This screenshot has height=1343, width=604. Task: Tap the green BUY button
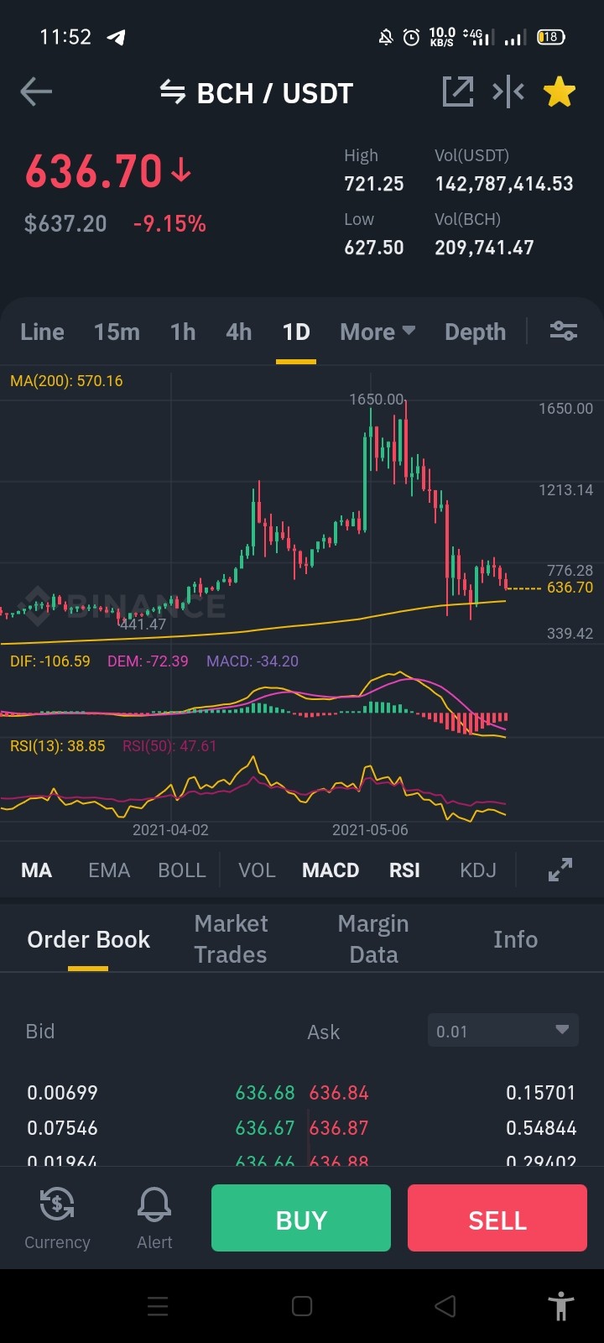301,1218
